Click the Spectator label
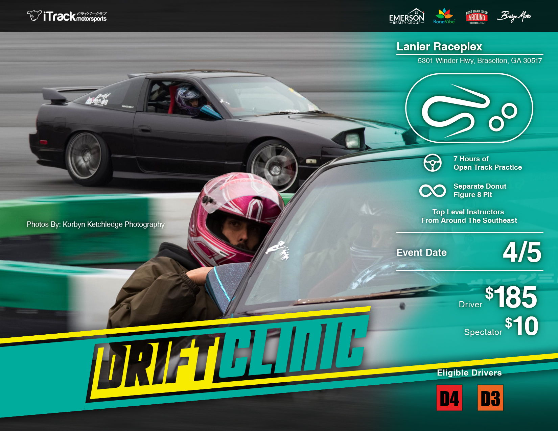The height and width of the screenshot is (431, 558). tap(483, 332)
